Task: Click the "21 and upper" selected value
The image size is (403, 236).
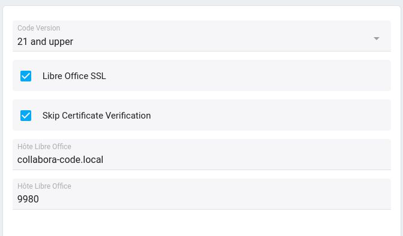Action: pos(45,41)
